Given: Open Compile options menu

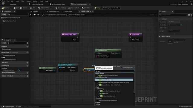Looking at the screenshot, I should (x=10, y=8).
